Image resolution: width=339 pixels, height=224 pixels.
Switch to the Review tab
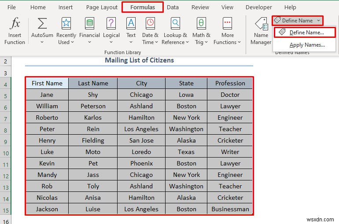point(200,7)
